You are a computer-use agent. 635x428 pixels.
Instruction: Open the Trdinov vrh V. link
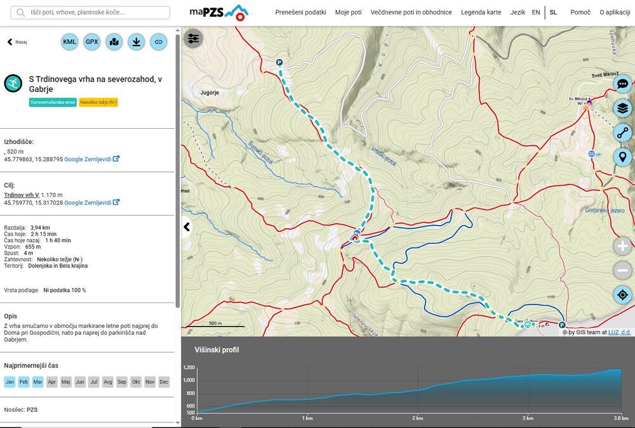[22, 195]
